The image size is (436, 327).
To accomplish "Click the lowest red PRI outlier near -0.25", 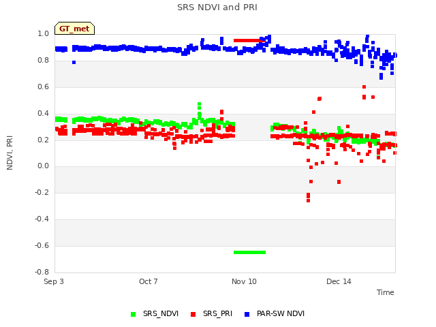I will (308, 200).
